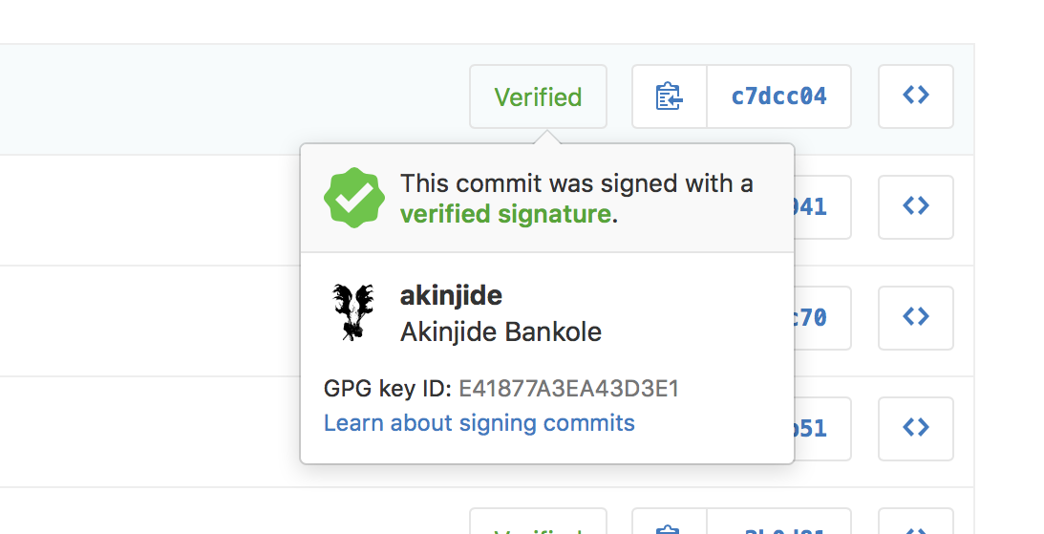Toggle the Verified badge popup on c7dcc04

point(538,96)
